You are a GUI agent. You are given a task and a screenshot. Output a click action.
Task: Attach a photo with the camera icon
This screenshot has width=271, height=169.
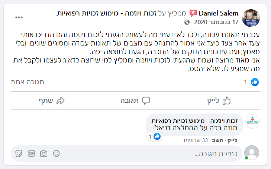43,153
